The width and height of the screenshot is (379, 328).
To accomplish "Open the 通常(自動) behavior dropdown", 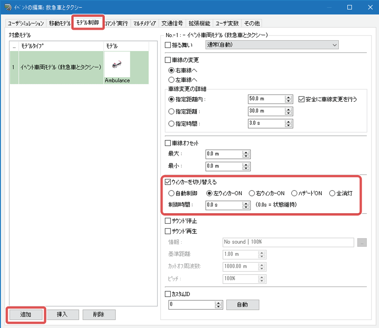I will coord(272,45).
